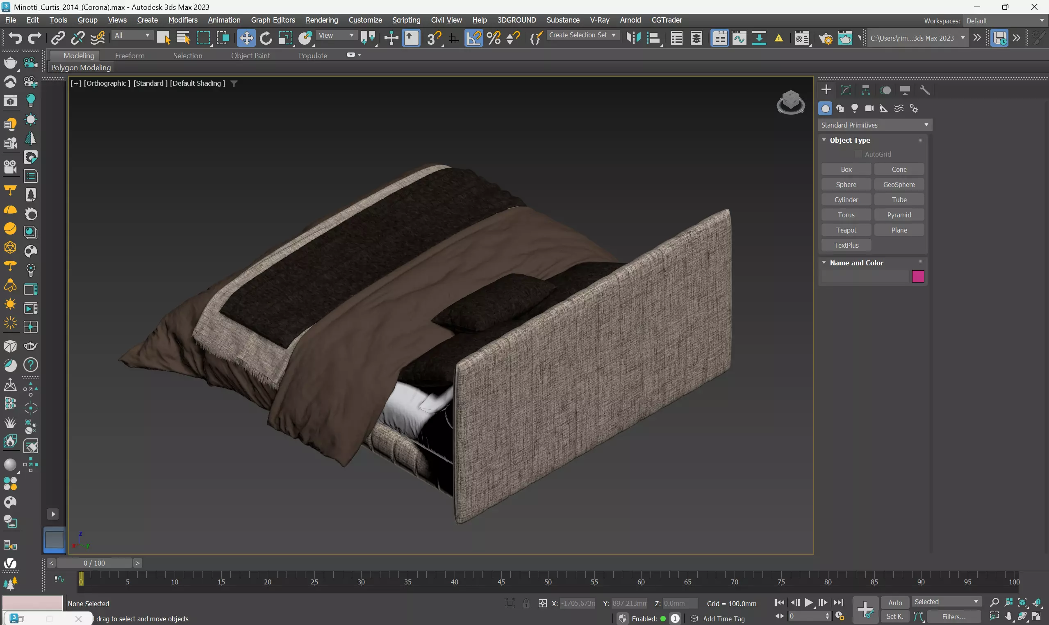Toggle Absolute/Offset transform mode
The height and width of the screenshot is (625, 1049).
(543, 603)
